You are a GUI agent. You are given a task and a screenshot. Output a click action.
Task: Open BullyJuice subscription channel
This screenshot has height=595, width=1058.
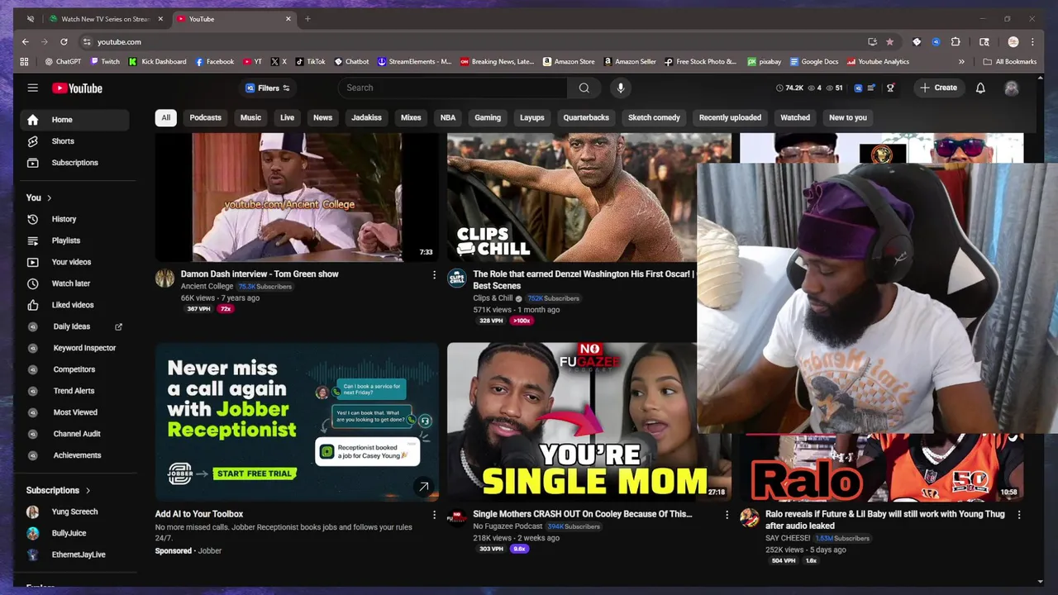74,533
